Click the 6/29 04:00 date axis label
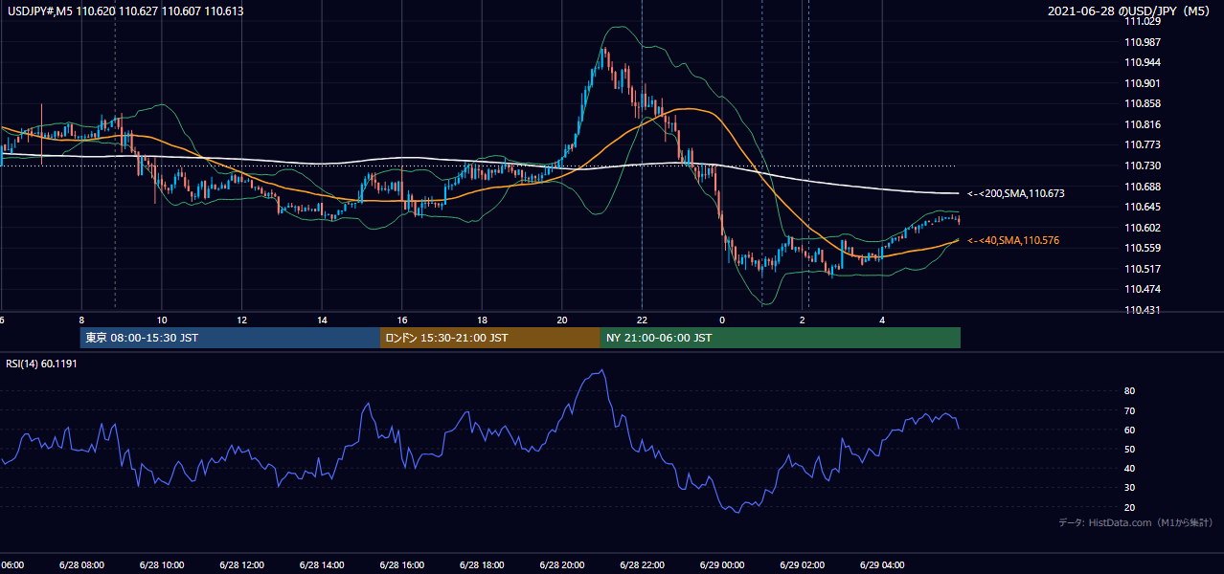The image size is (1224, 574). [882, 564]
